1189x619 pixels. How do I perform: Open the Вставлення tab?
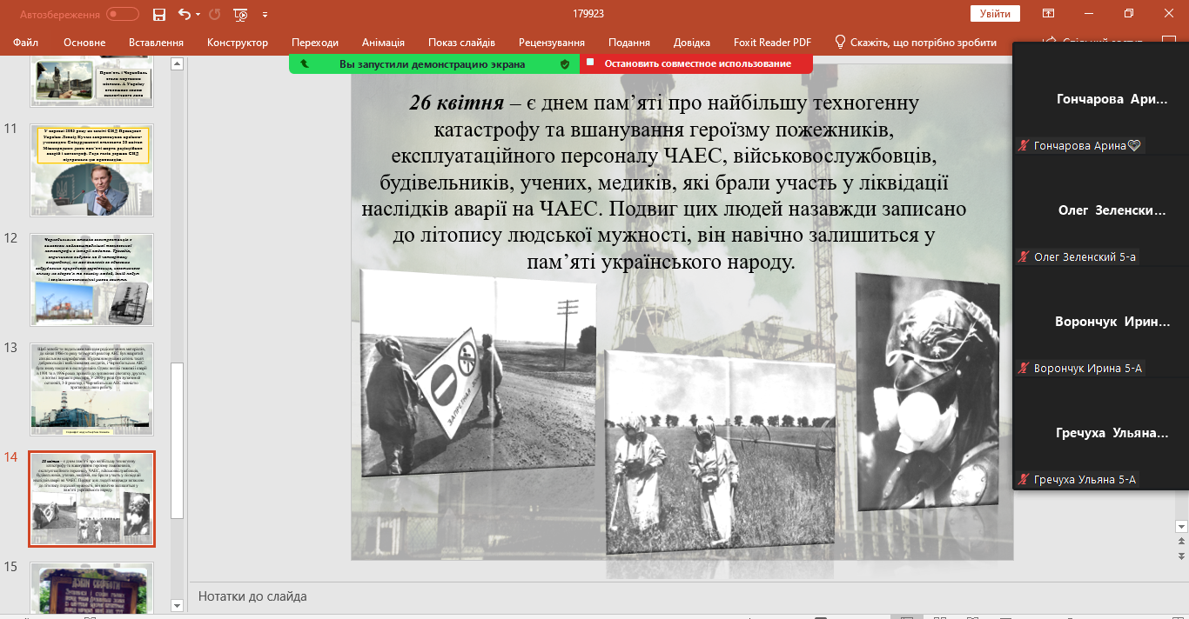click(x=156, y=43)
